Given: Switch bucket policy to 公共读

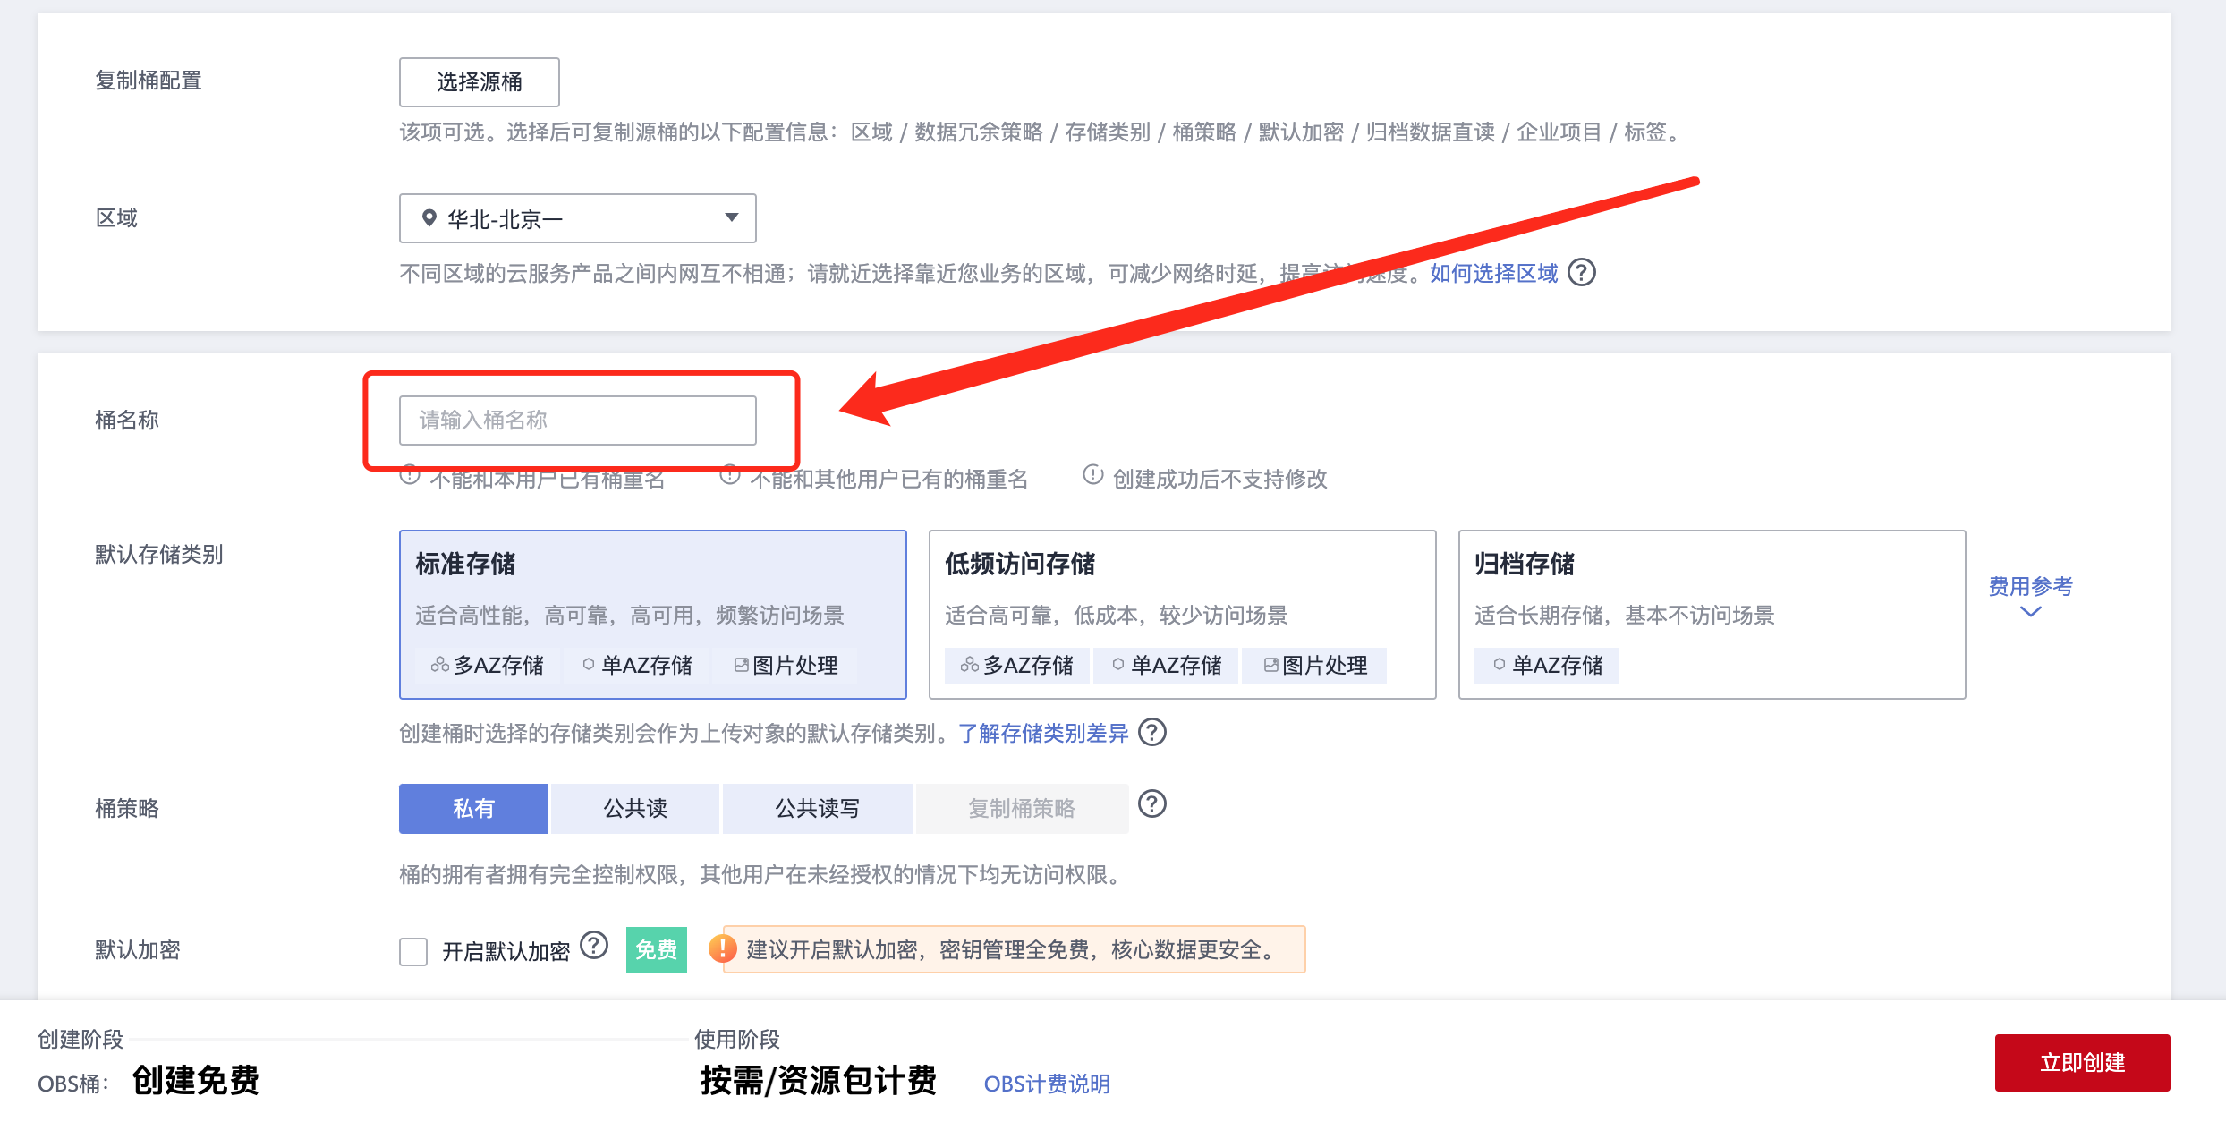Looking at the screenshot, I should pyautogui.click(x=634, y=809).
